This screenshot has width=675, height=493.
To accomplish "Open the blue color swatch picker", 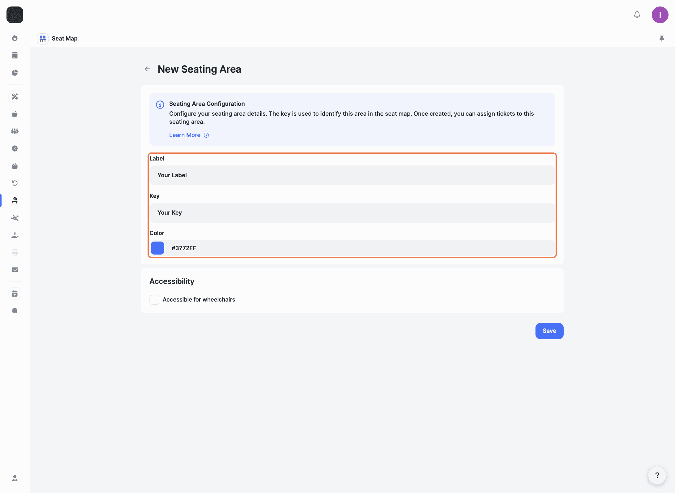I will pyautogui.click(x=157, y=248).
